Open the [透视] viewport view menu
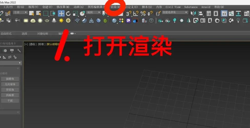Screen dimensions: 250x128 33,44
